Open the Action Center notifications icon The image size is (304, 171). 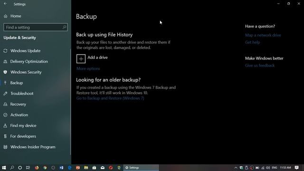click(296, 168)
